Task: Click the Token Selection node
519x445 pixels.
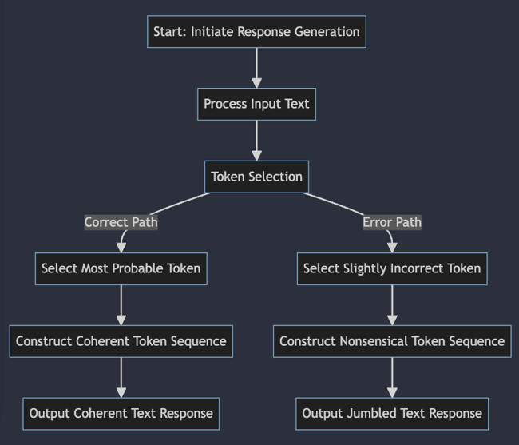Action: tap(256, 177)
